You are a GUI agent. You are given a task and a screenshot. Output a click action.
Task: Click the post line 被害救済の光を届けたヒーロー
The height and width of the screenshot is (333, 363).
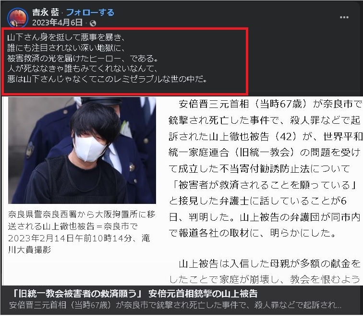(x=83, y=59)
